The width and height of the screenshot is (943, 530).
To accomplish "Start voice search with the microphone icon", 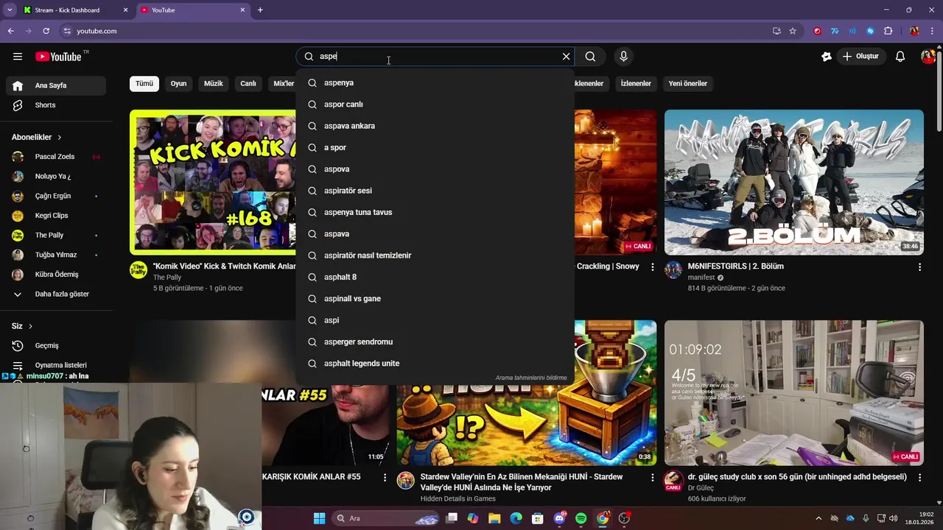I will coord(623,57).
